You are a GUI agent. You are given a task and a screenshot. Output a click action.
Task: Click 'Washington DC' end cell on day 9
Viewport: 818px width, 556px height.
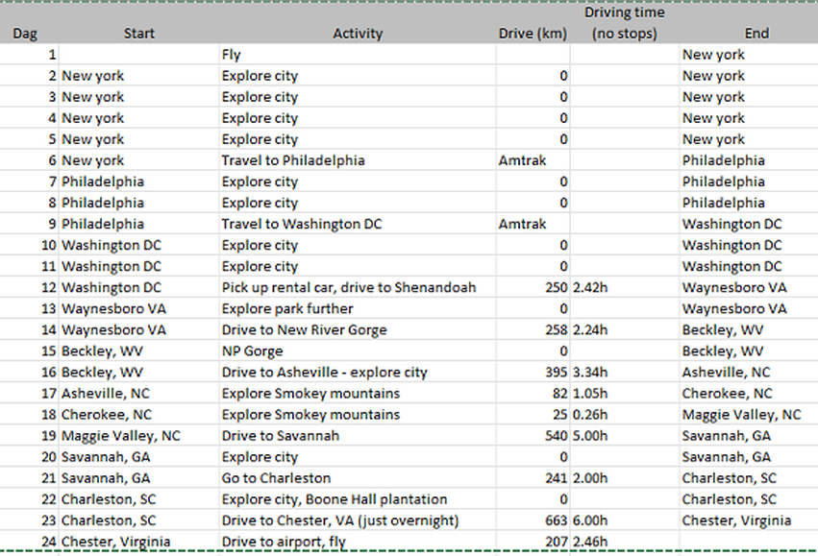tap(749, 224)
